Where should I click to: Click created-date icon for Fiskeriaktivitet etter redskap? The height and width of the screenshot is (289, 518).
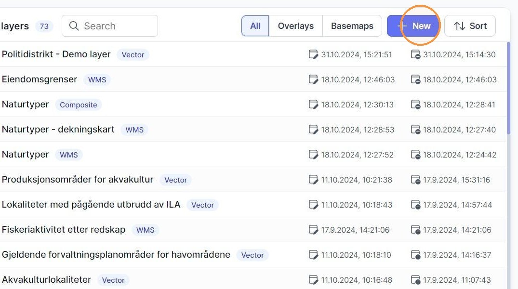415,230
